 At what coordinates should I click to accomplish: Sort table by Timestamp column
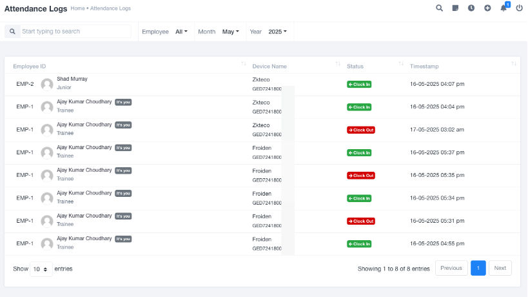(513, 64)
